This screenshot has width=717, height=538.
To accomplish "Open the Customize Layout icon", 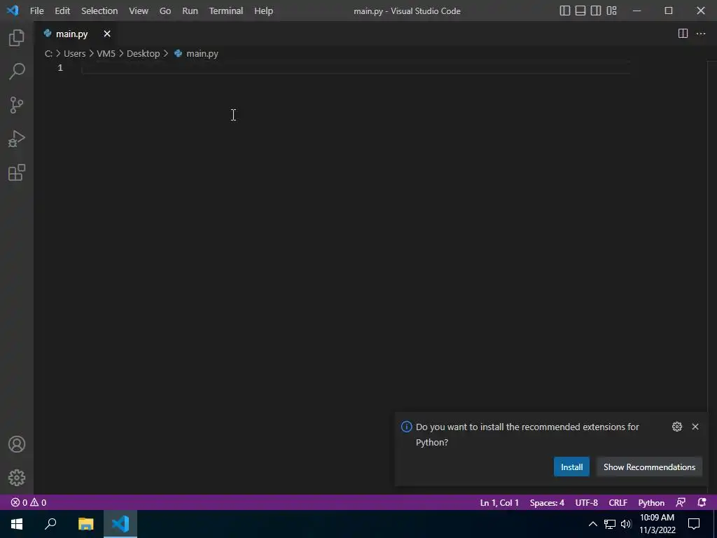I will point(611,11).
